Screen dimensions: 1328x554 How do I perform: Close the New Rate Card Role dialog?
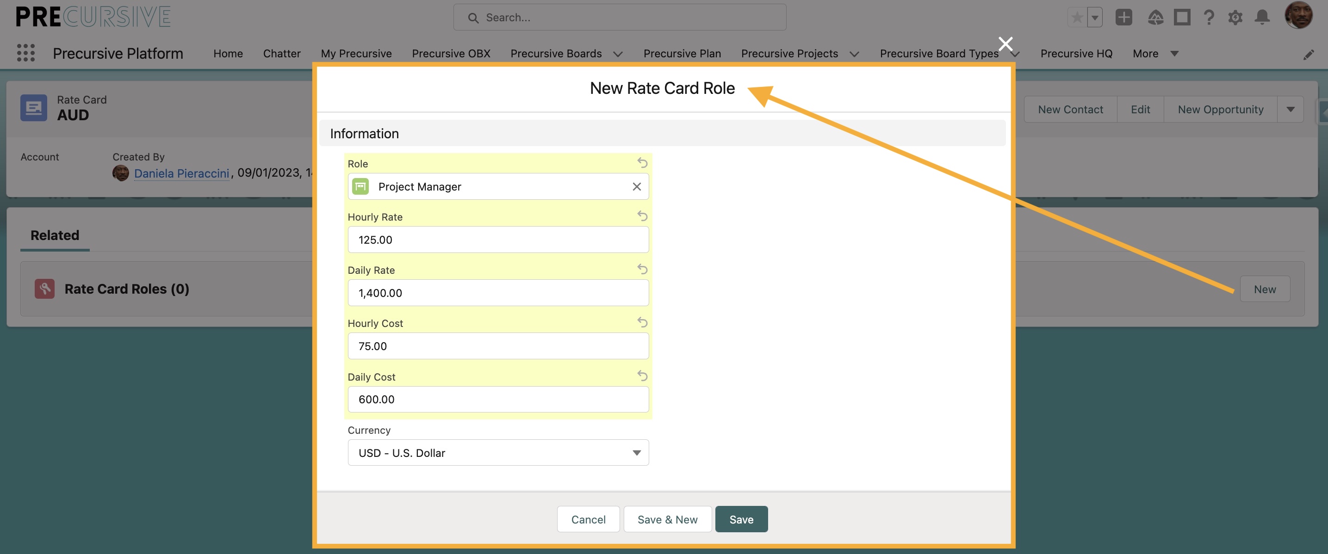[1005, 44]
